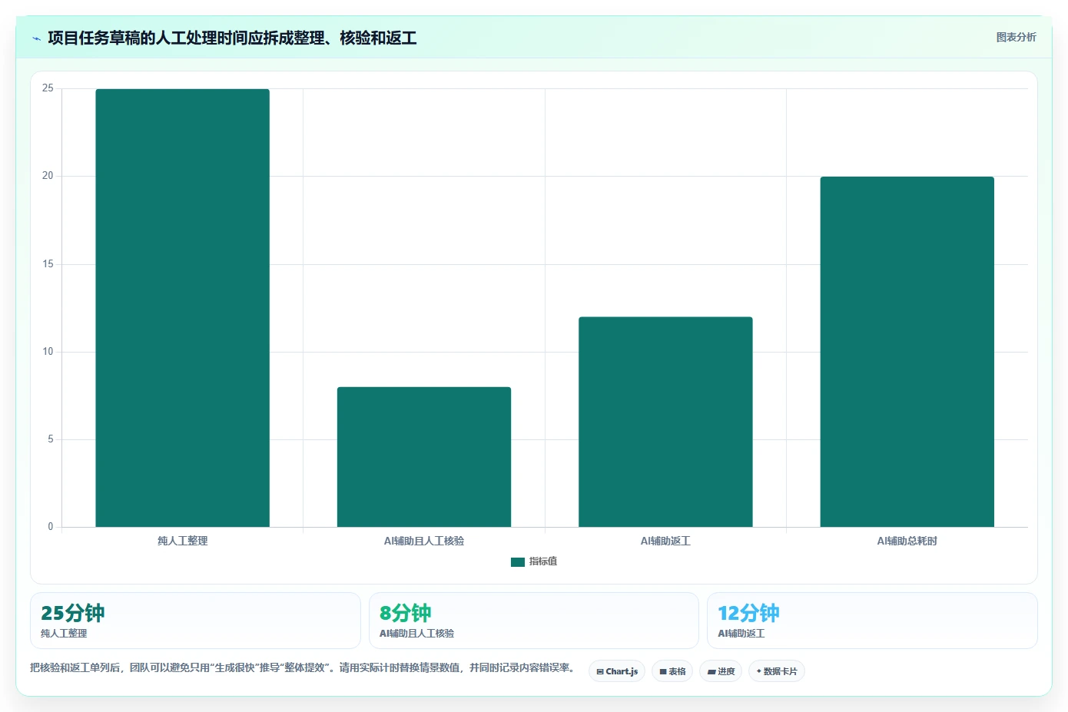Click the 指标值 legend label
1068x712 pixels.
[543, 561]
